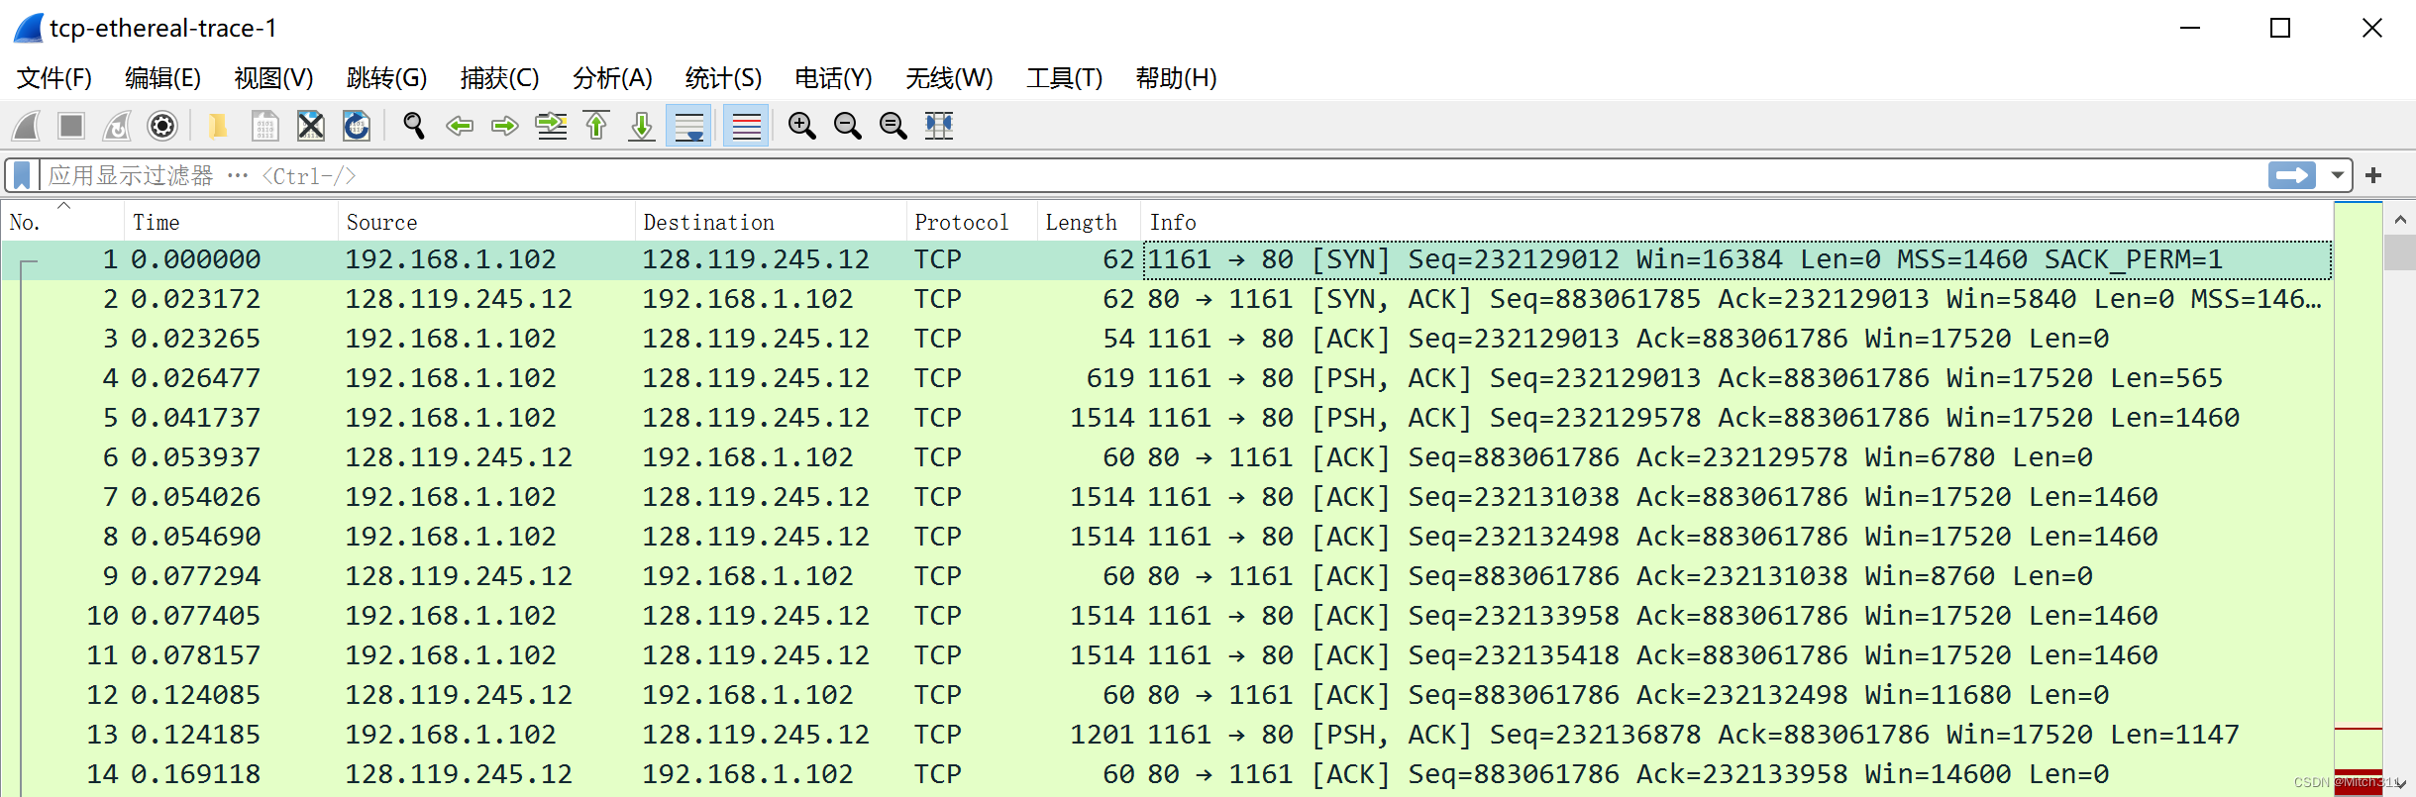Jump to first packet up arrow icon
Viewport: 2416px width, 797px height.
[x=596, y=126]
